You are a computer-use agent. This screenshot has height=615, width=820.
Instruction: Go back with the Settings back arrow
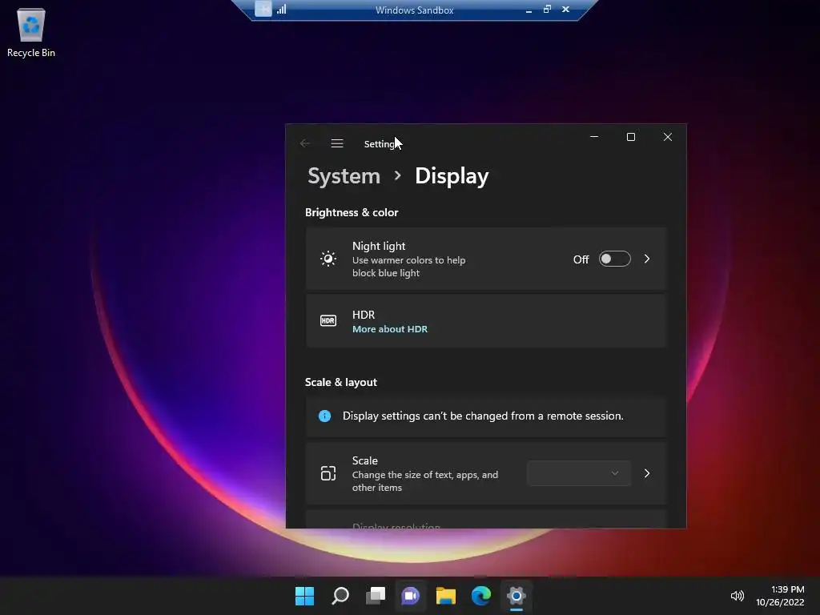[x=305, y=143]
